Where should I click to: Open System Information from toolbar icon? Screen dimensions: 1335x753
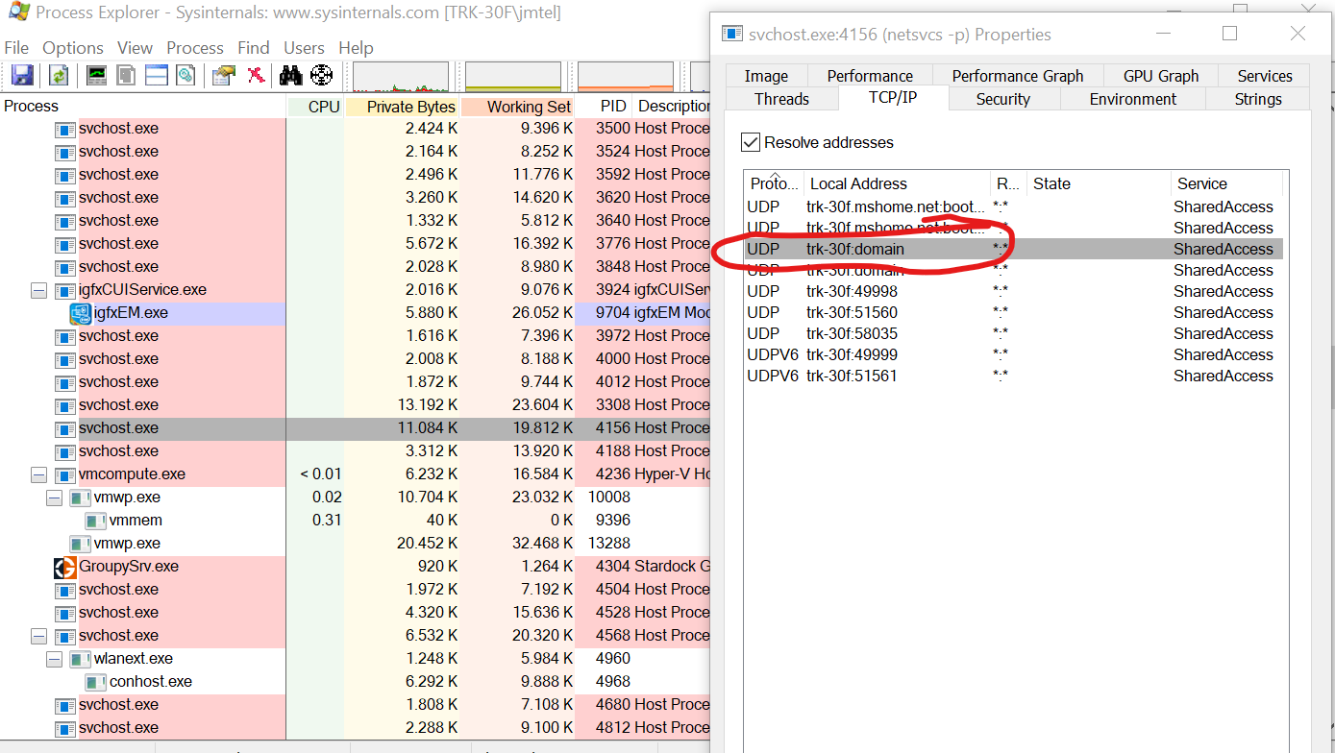[96, 75]
